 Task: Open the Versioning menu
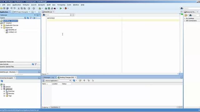[x=61, y=5]
